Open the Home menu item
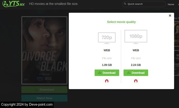 pos(171,4)
